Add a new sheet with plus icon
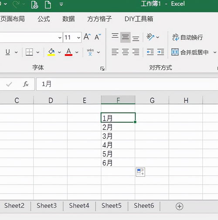Viewport: 218px width, 220px height. 179,206
